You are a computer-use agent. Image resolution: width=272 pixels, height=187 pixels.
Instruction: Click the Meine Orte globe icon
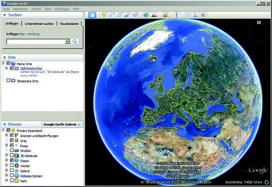[13, 63]
